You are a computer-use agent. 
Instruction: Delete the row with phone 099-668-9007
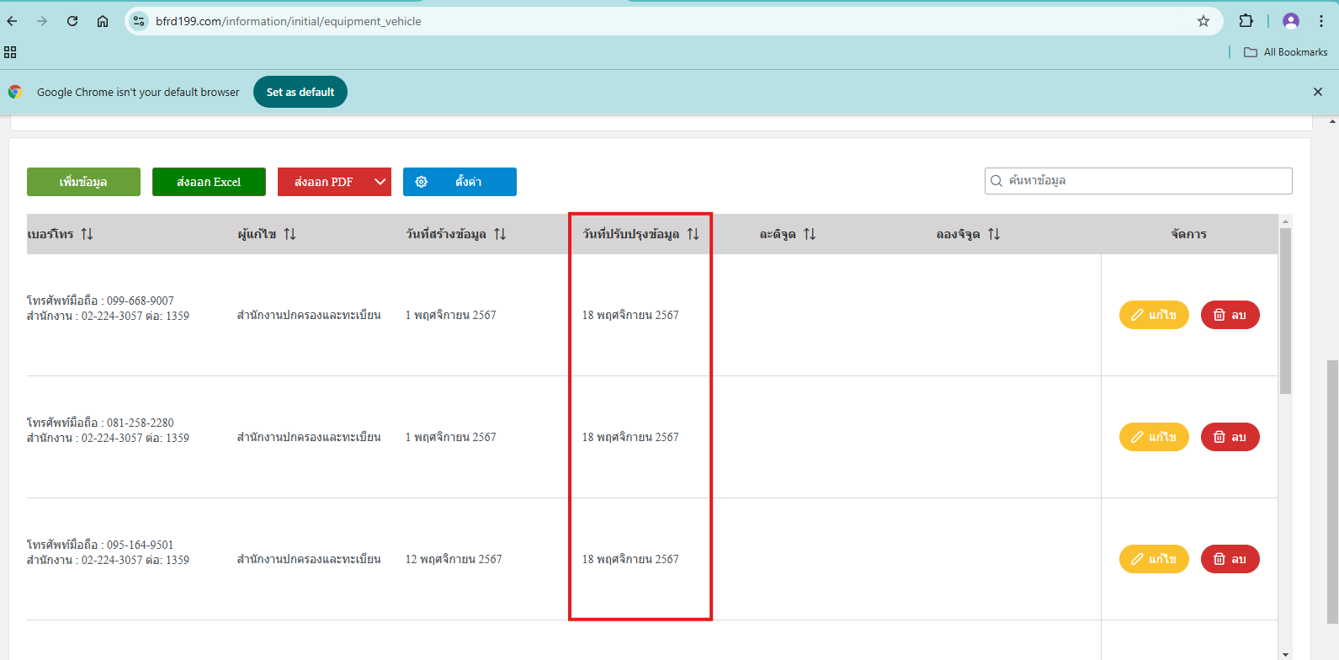tap(1230, 315)
